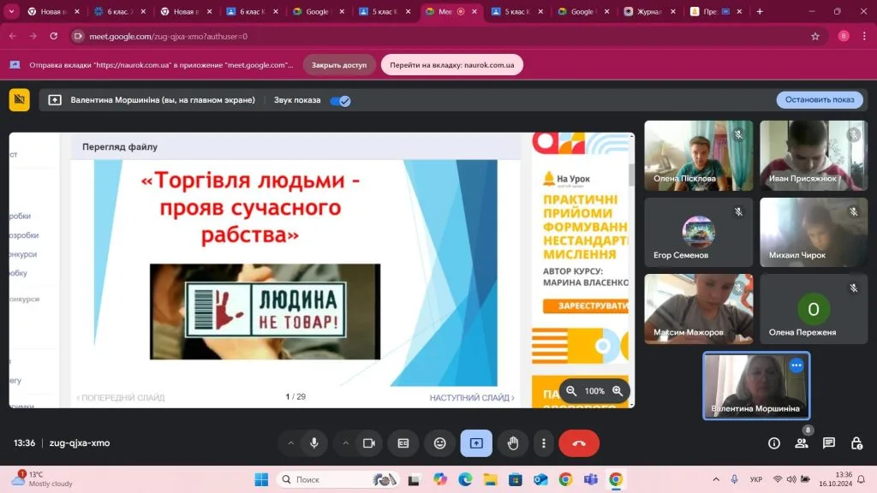Open host controls lock icon

[x=856, y=443]
